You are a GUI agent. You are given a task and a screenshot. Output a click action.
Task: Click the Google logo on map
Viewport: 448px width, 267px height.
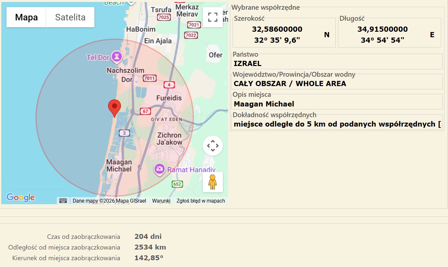click(20, 197)
